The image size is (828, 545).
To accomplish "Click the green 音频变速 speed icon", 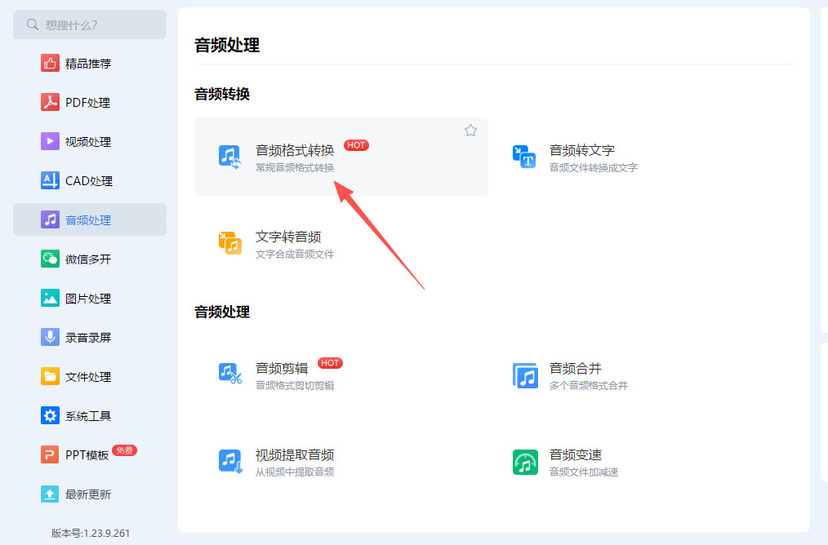I will coord(525,462).
